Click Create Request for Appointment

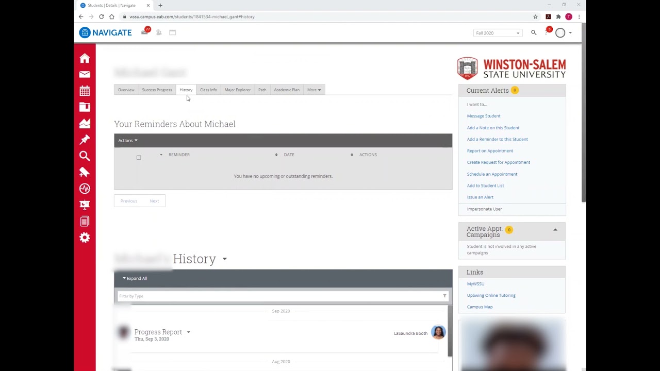click(499, 162)
